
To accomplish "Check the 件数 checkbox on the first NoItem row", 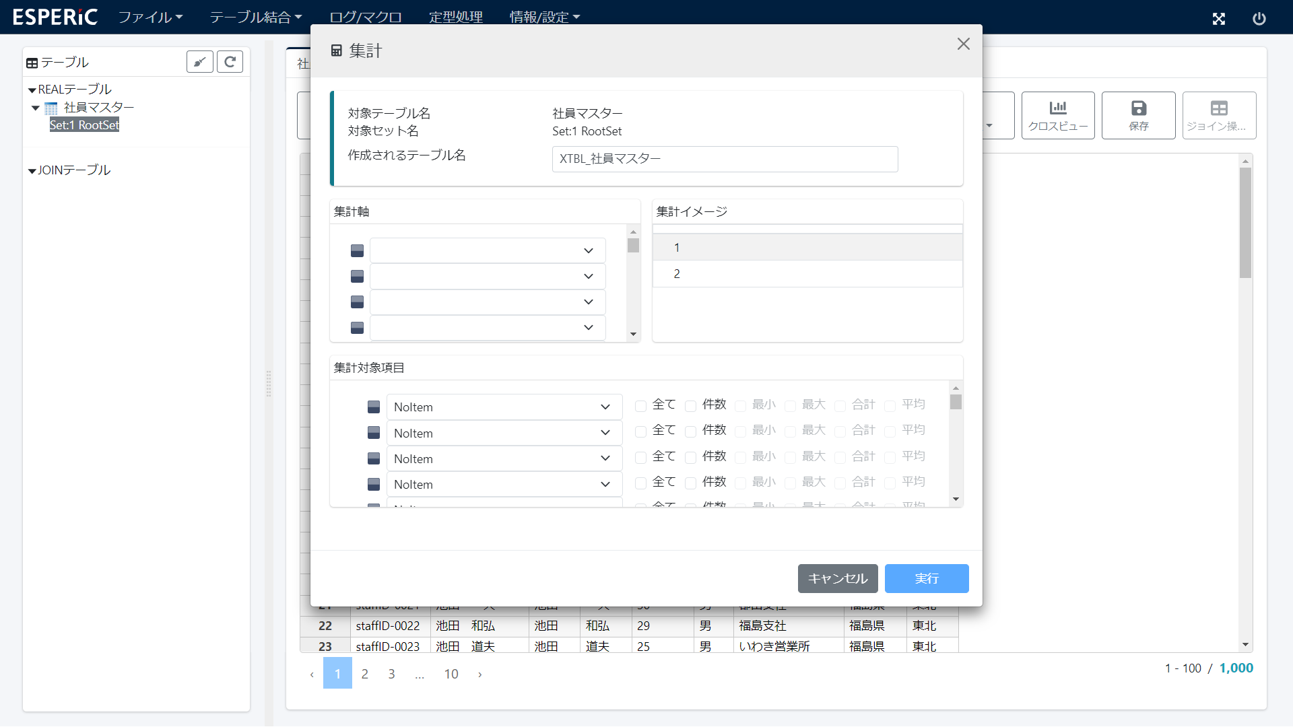I will coord(690,406).
